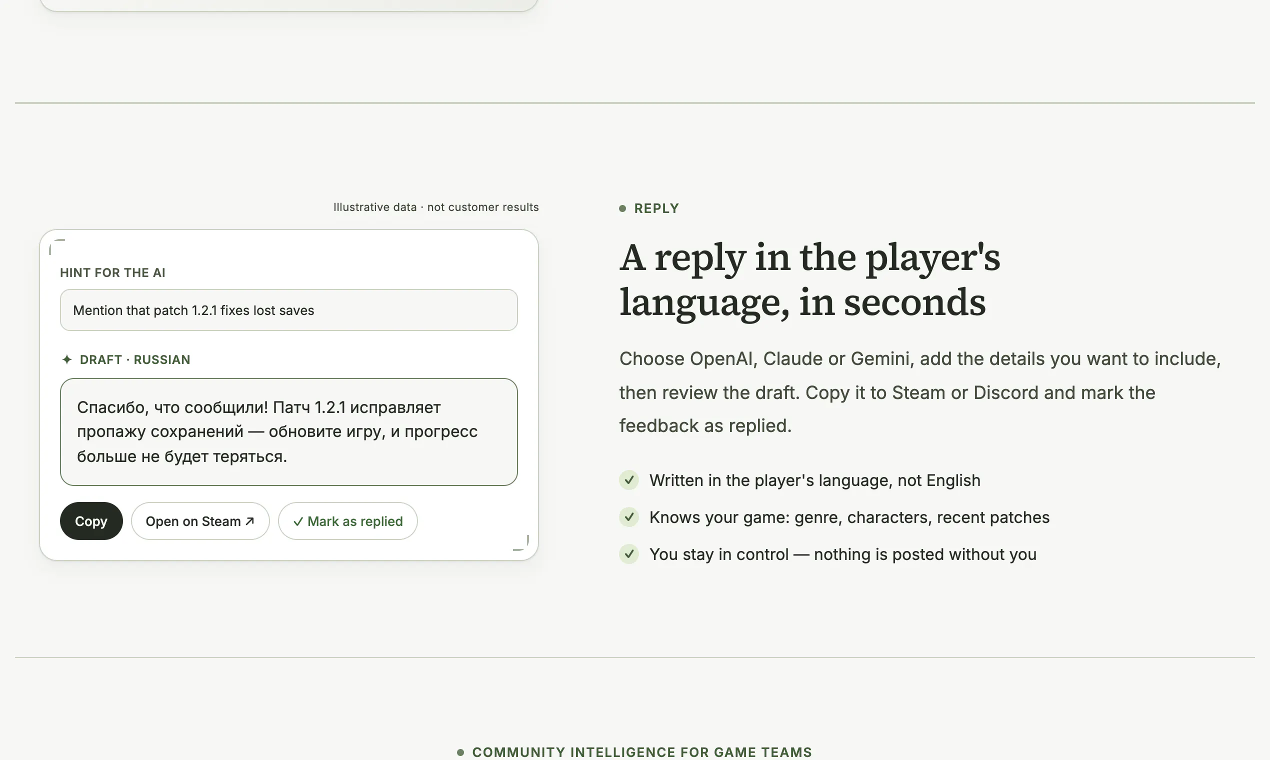The height and width of the screenshot is (760, 1270).
Task: Click the check icon beside 'Written in the player's language'
Action: pos(629,480)
